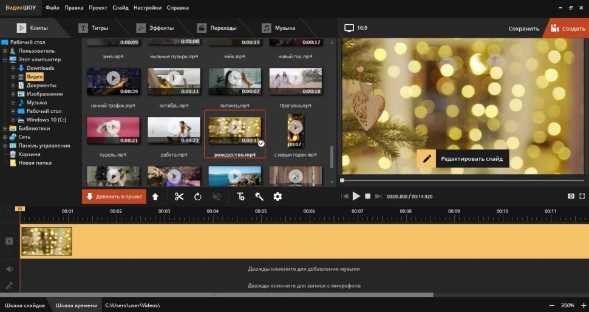
Task: Switch to the Шкала времени view
Action: [77, 305]
